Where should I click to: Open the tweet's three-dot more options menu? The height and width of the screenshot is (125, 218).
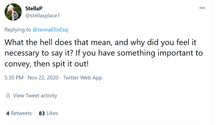[202, 8]
